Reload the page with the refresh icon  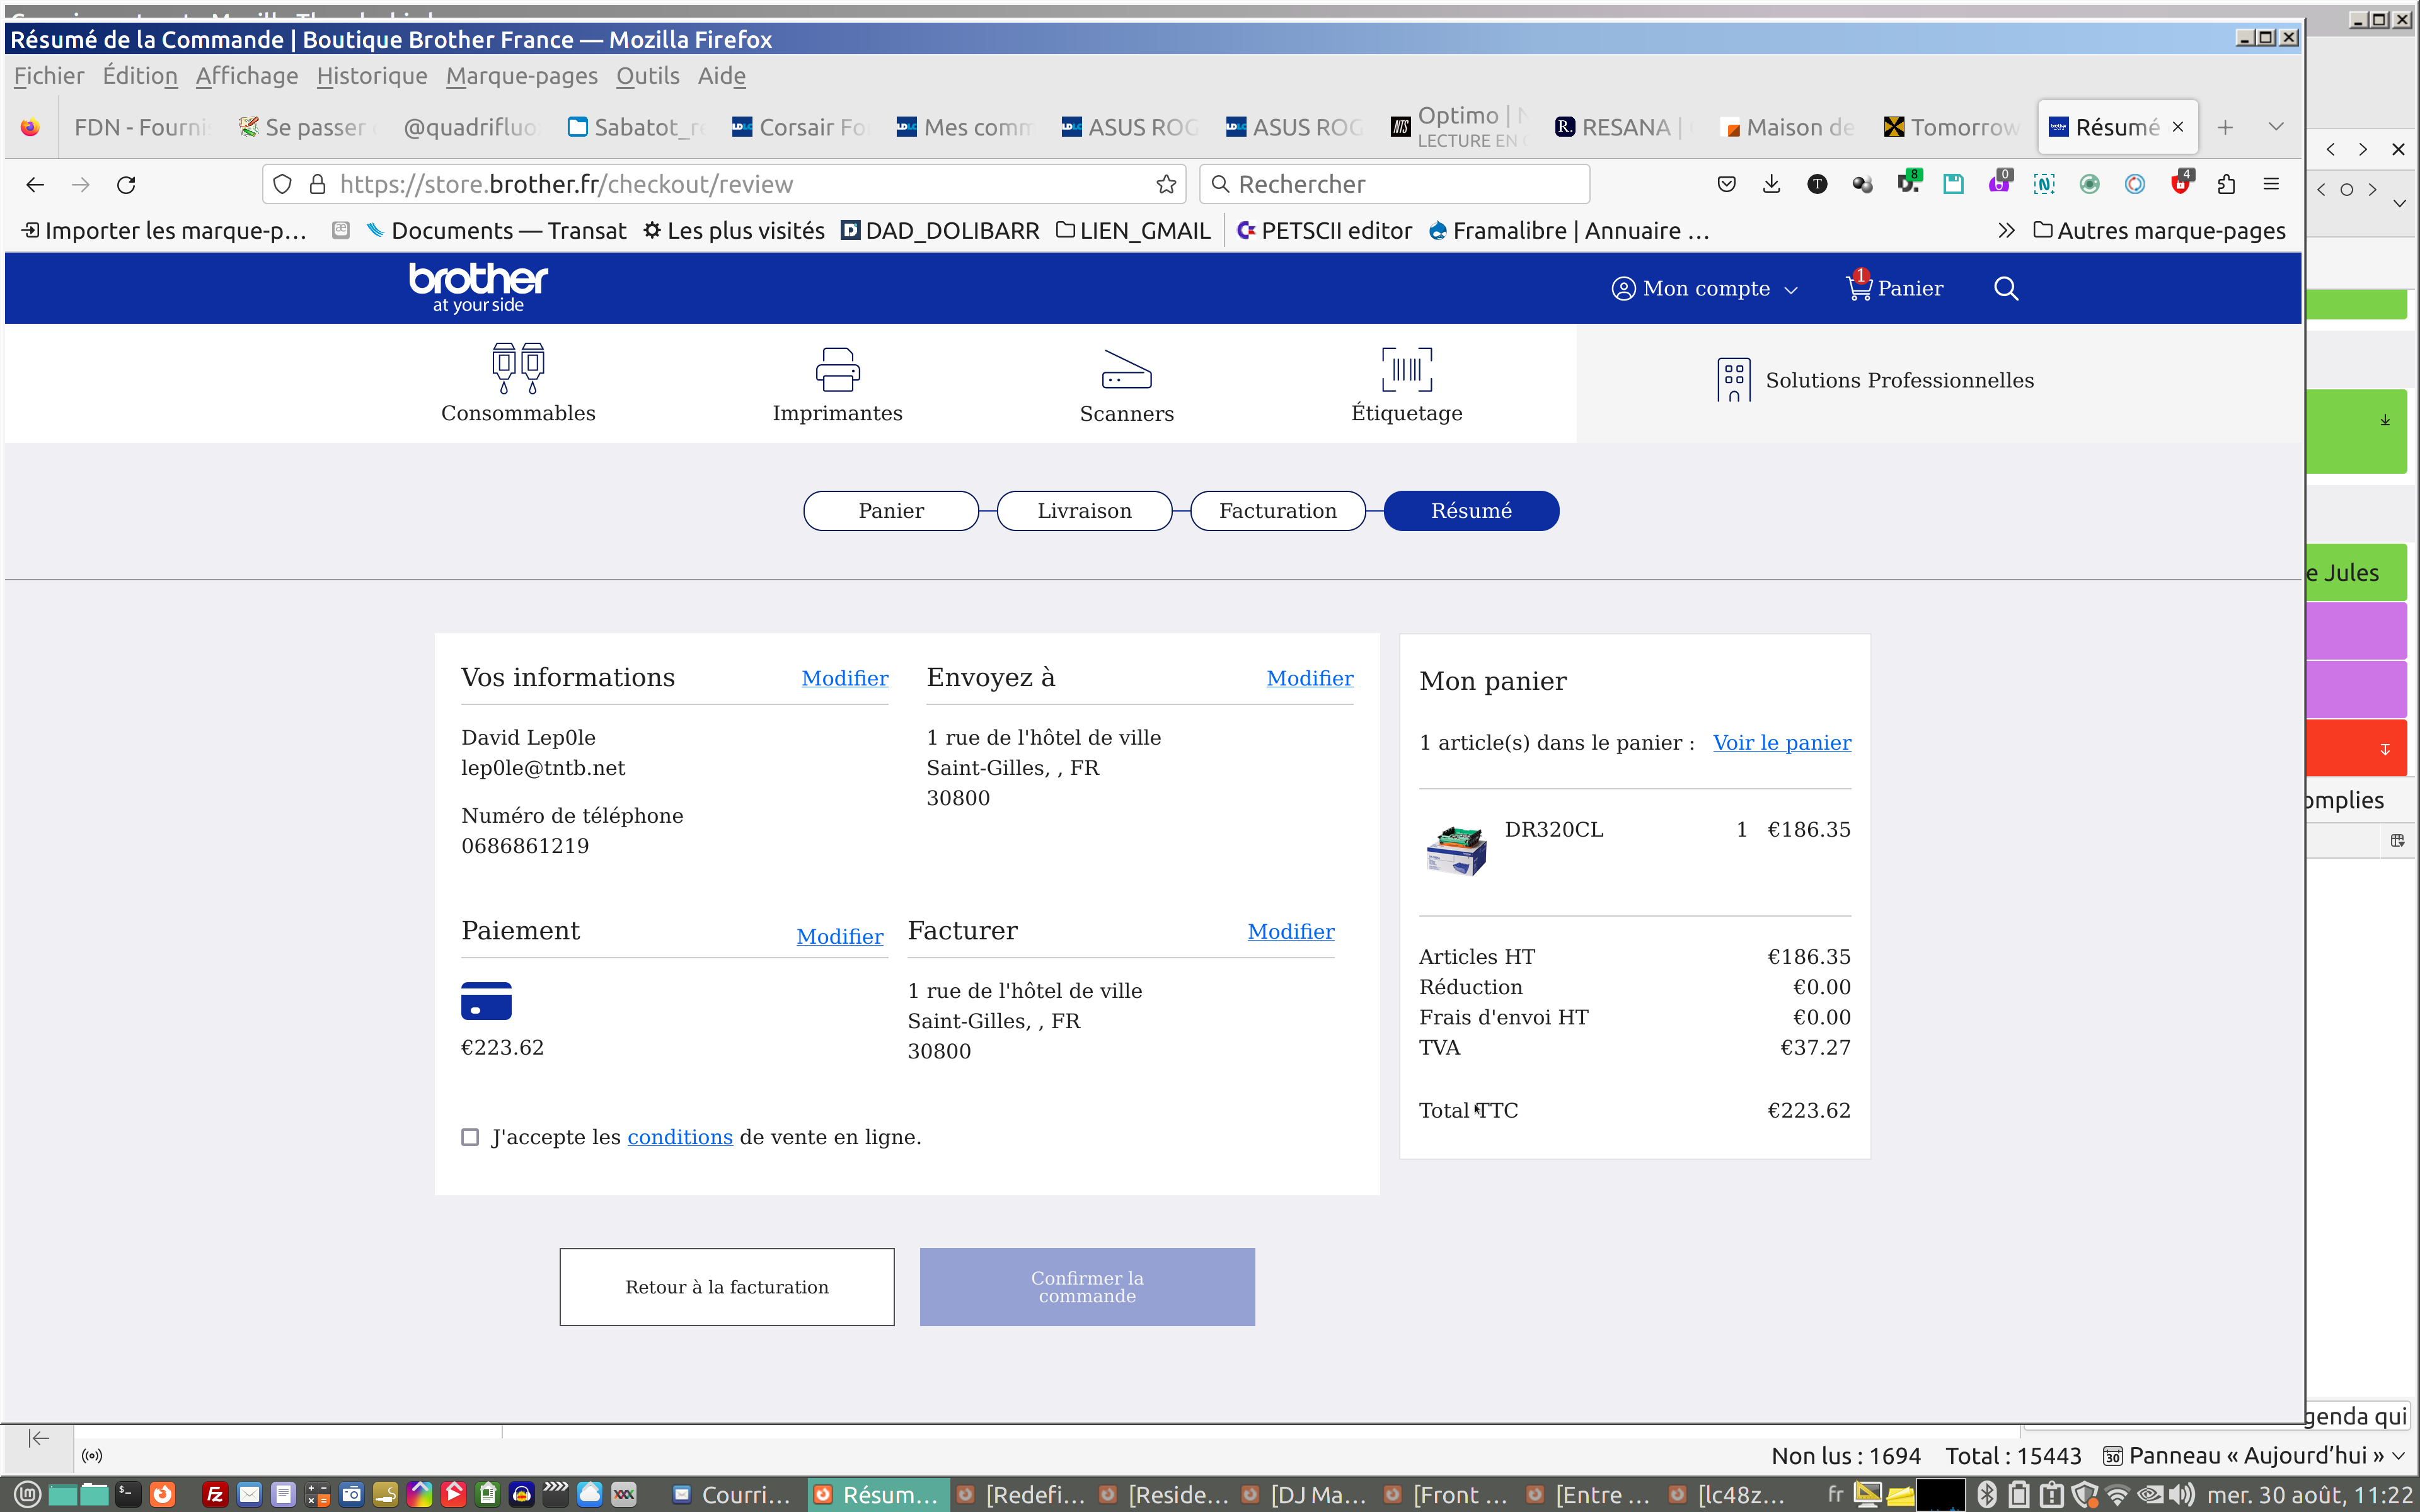click(x=126, y=185)
